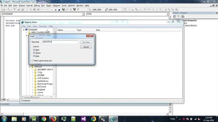Click the Paste toolbar icon

tap(34, 9)
